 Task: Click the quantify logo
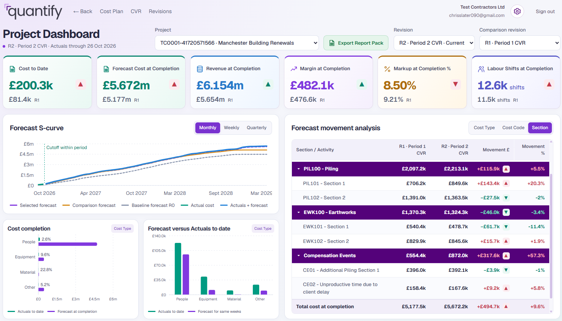[x=33, y=12]
